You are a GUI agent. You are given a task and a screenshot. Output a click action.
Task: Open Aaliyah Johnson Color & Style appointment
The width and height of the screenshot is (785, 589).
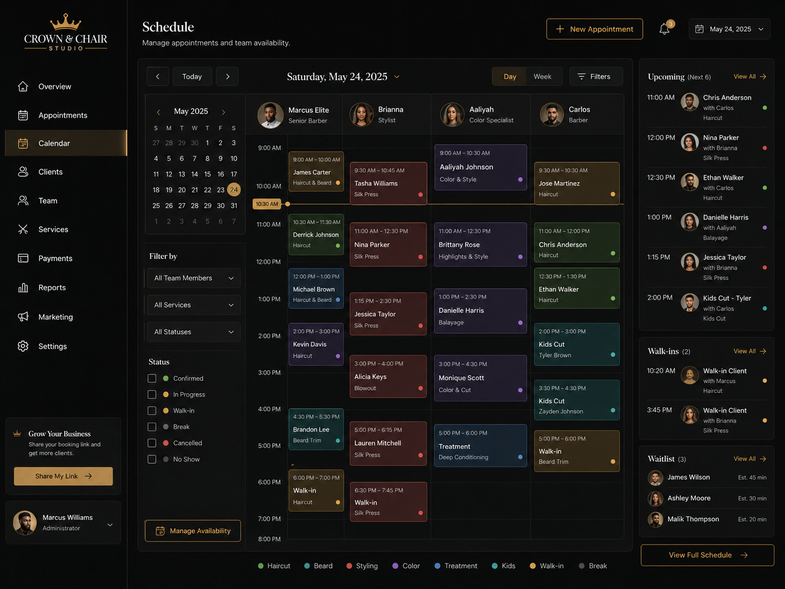(x=480, y=168)
